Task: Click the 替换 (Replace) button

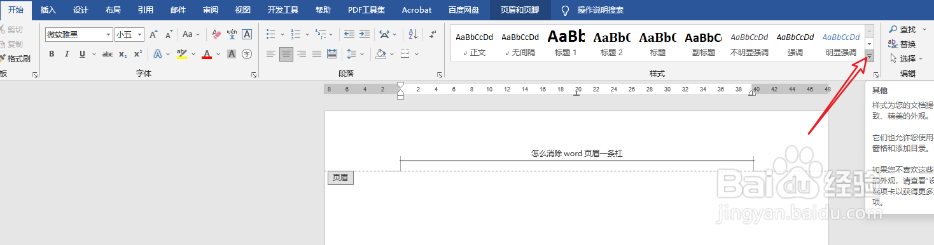Action: tap(902, 44)
